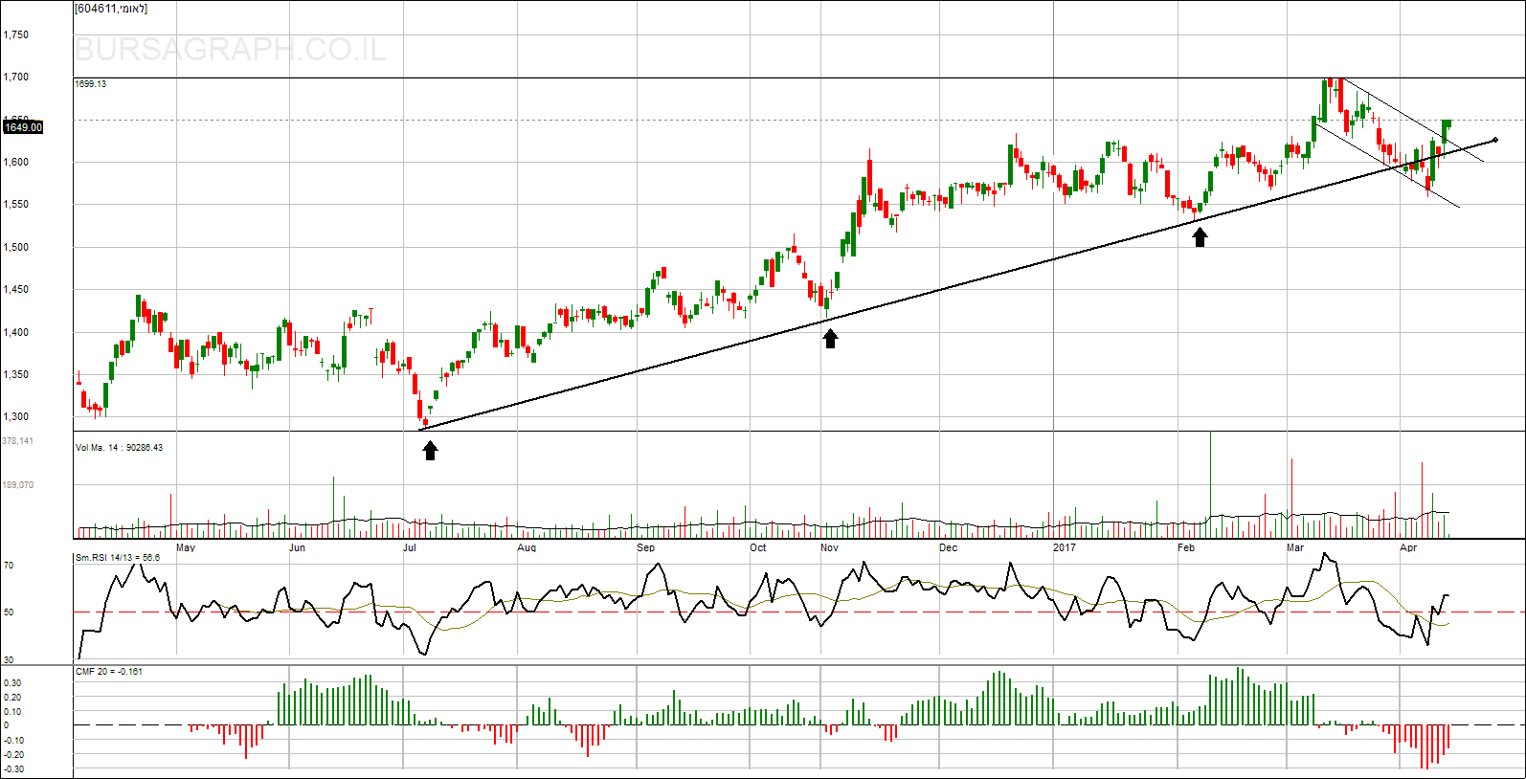The width and height of the screenshot is (1526, 779).
Task: Click the diamond marker at the trendline's right end
Action: [1495, 141]
